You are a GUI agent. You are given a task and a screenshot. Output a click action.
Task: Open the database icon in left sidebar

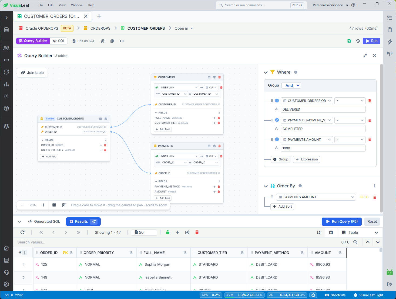(x=6, y=30)
